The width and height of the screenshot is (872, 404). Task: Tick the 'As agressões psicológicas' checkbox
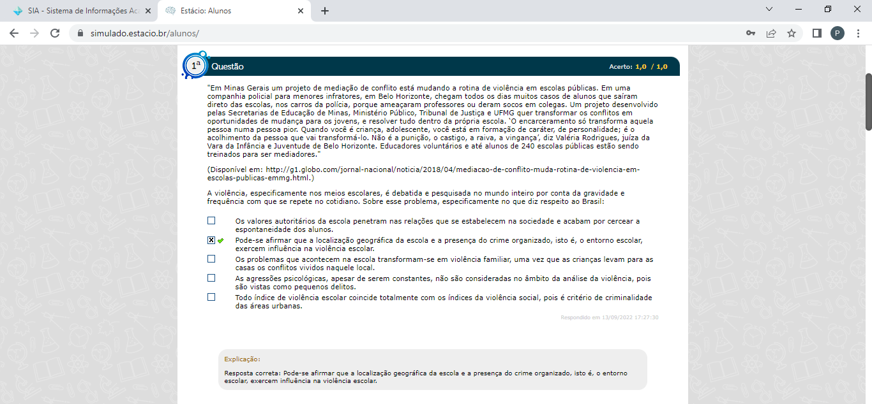pos(211,278)
